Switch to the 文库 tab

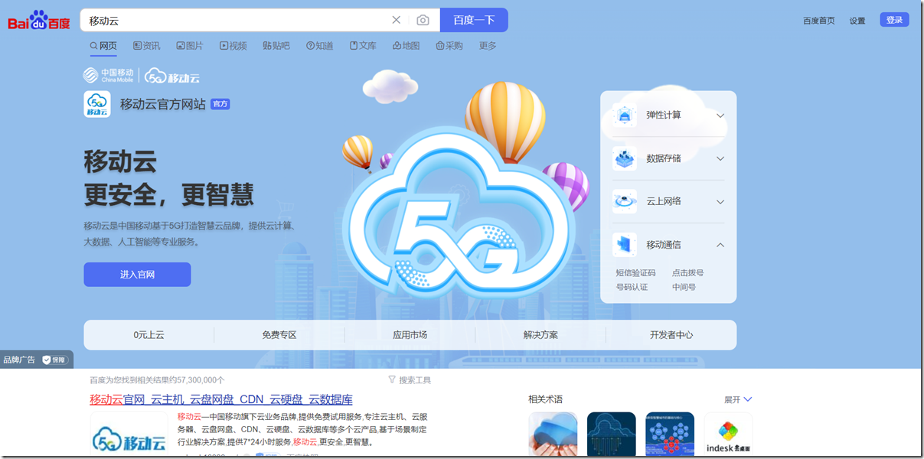click(x=363, y=46)
